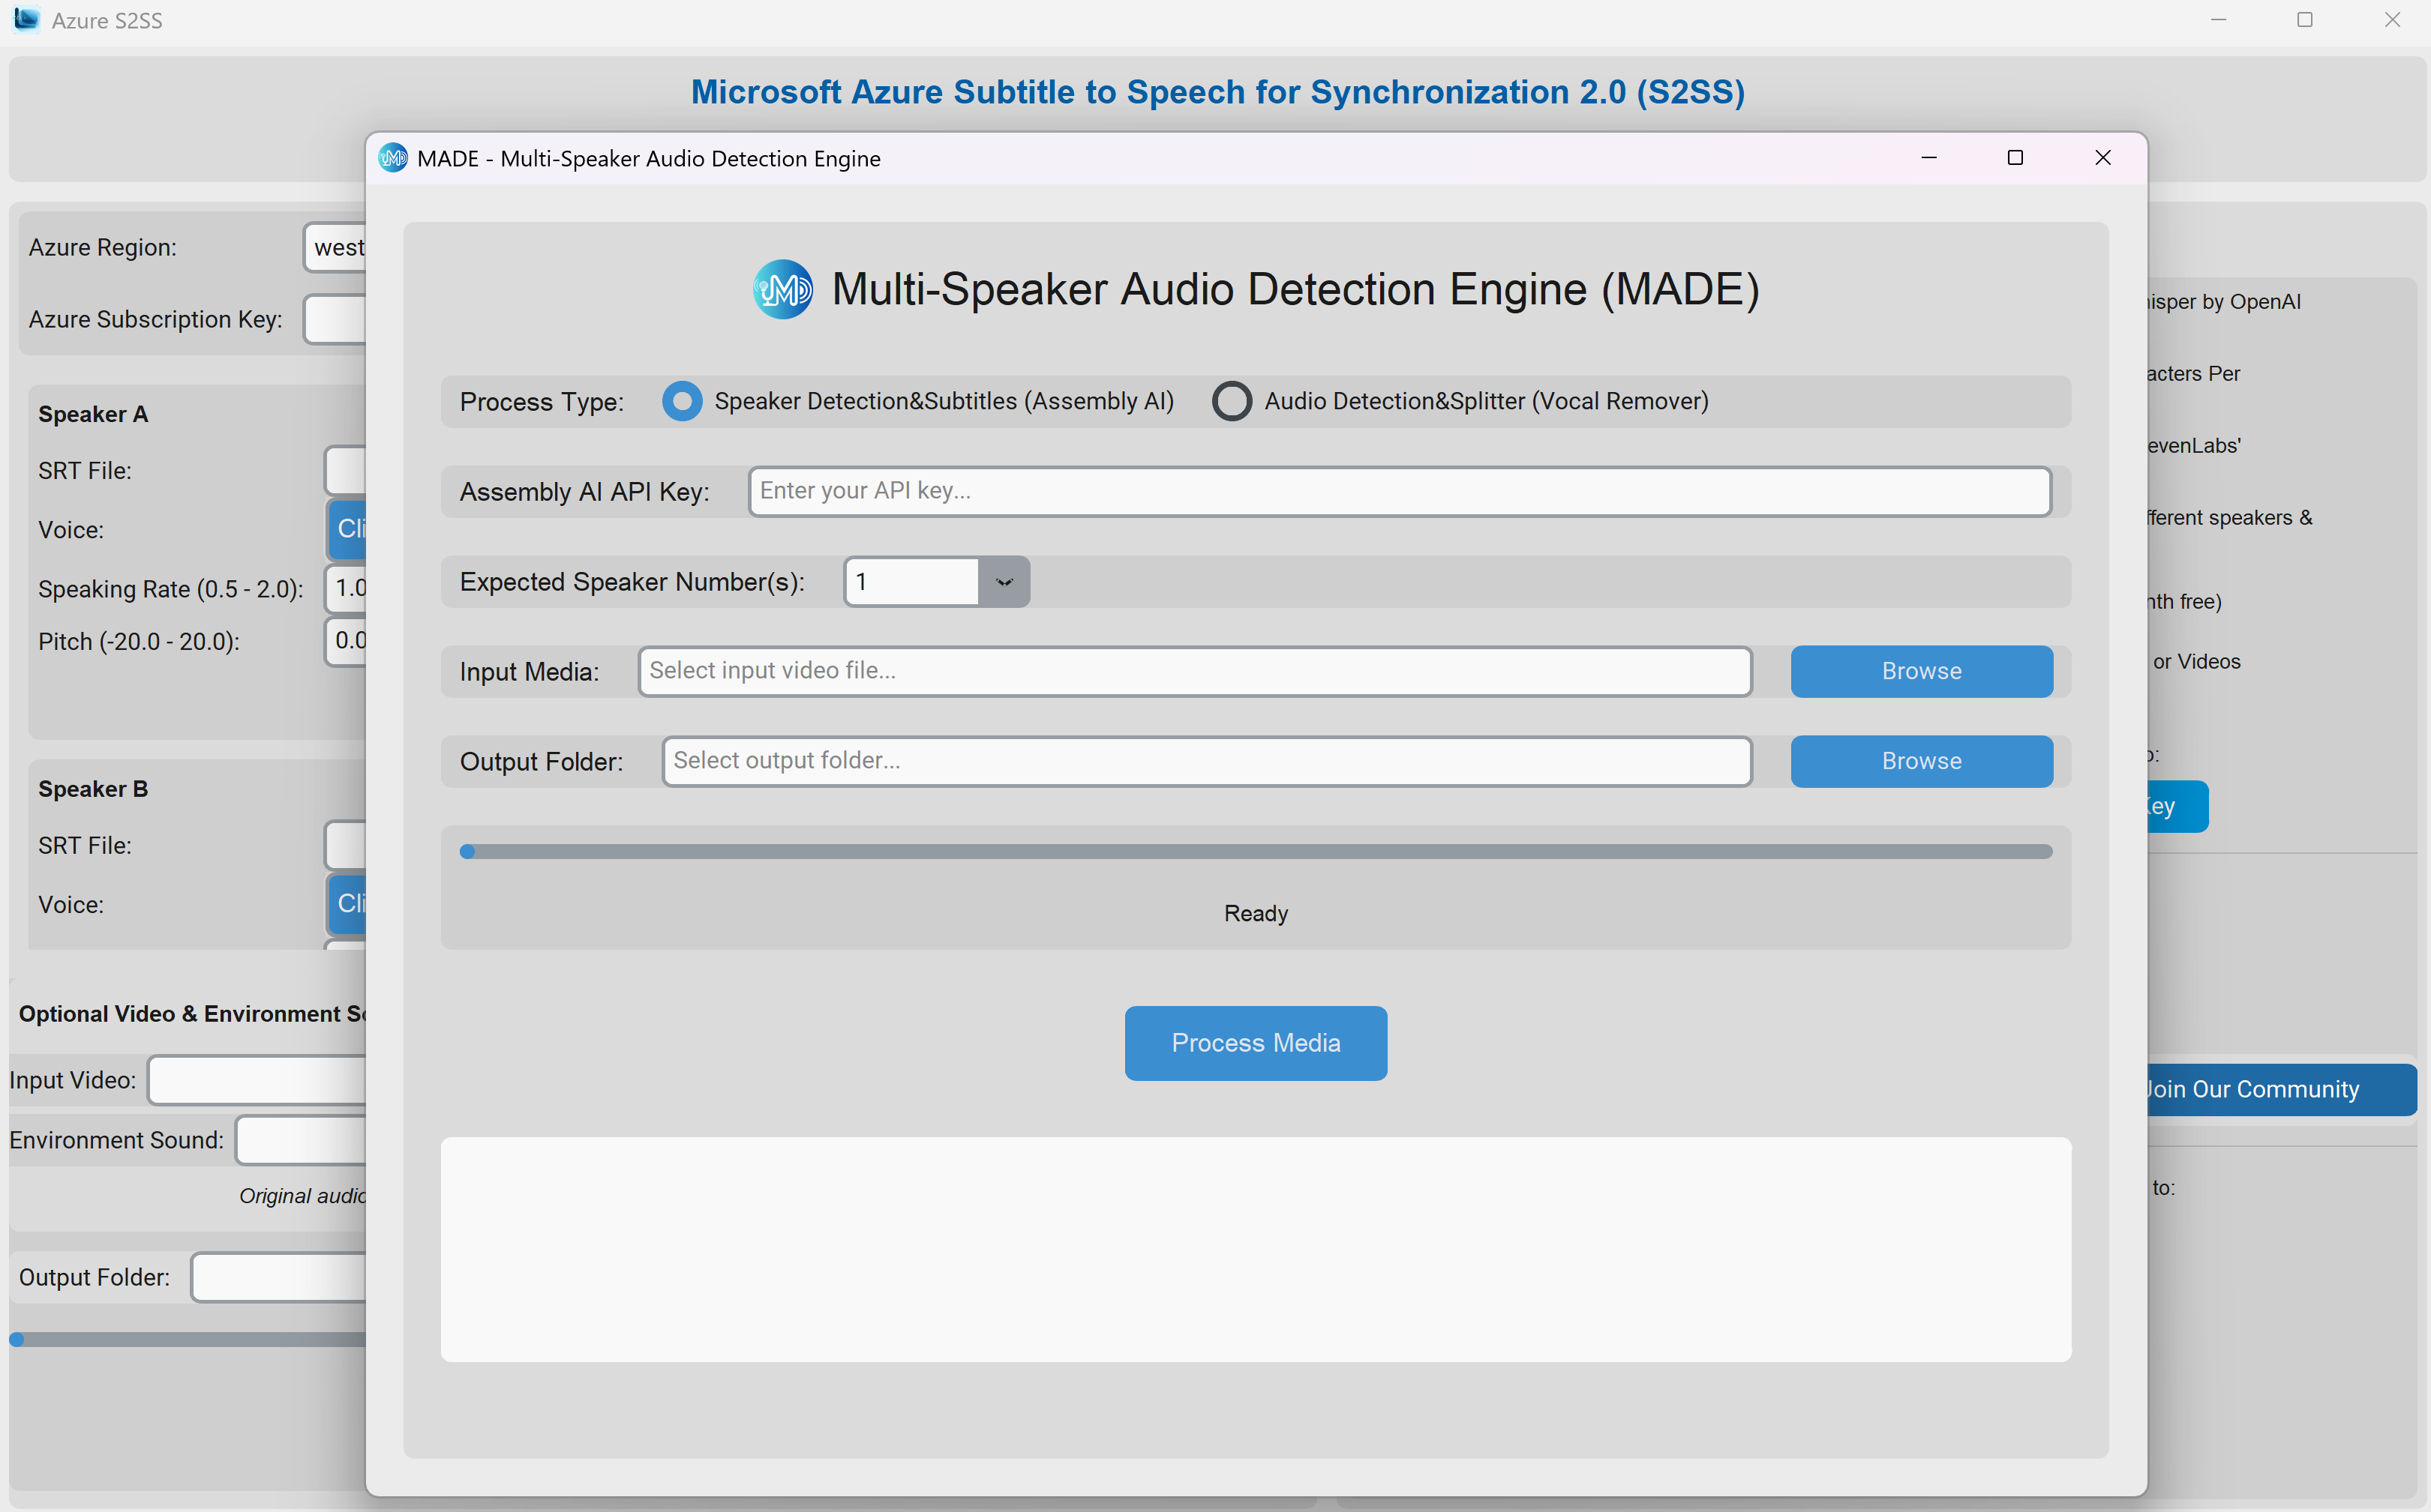Click the Azure S2SS app icon in title bar
Image resolution: width=2431 pixels, height=1512 pixels.
coord(27,20)
